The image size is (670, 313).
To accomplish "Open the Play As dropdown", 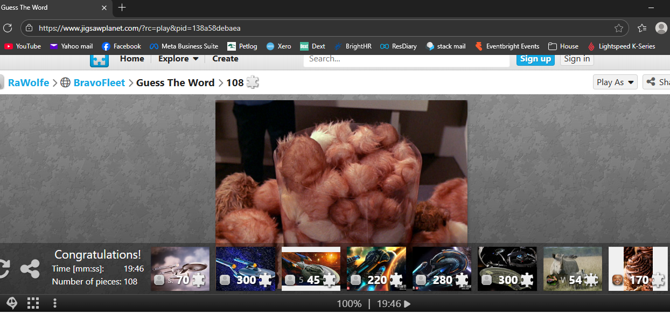I will (616, 82).
